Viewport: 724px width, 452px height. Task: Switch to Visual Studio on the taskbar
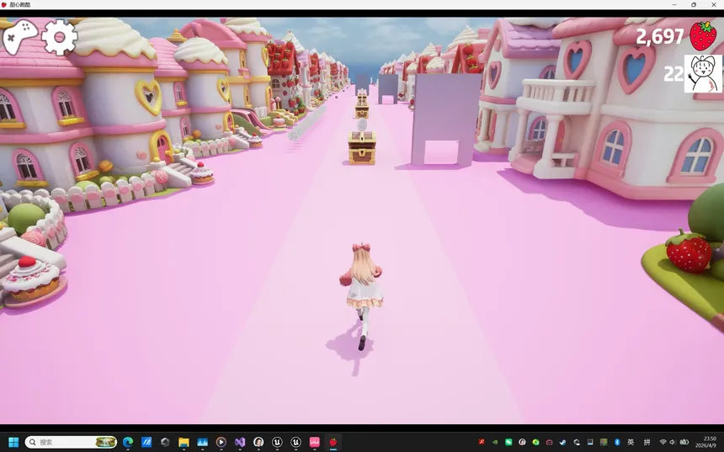click(240, 442)
